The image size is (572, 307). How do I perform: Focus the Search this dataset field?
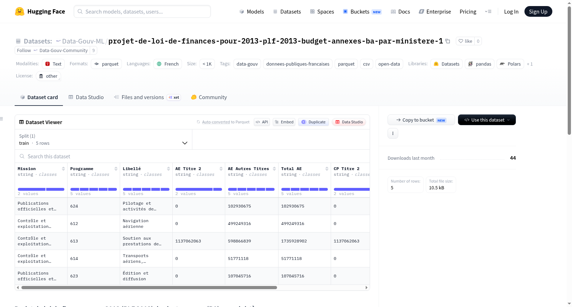(x=192, y=156)
